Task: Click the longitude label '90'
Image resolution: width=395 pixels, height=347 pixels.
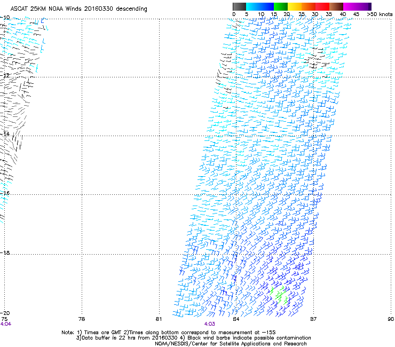Action: pyautogui.click(x=391, y=319)
